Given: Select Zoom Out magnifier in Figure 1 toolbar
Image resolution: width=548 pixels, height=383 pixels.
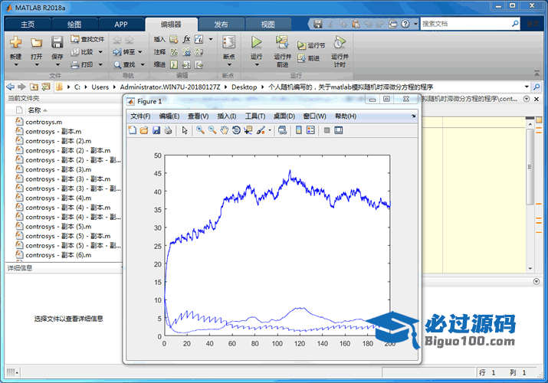Looking at the screenshot, I should (212, 130).
